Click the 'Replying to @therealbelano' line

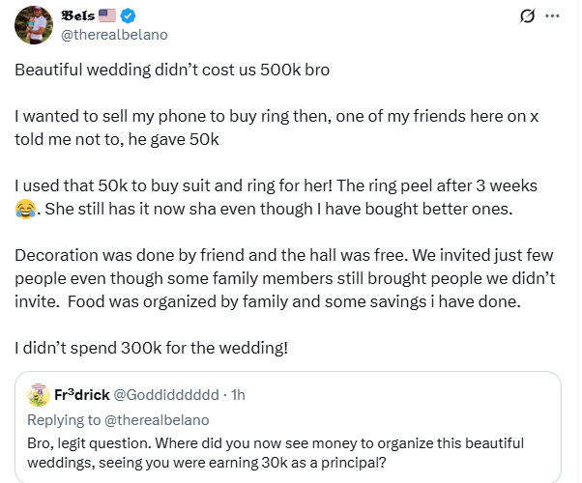[x=118, y=419]
